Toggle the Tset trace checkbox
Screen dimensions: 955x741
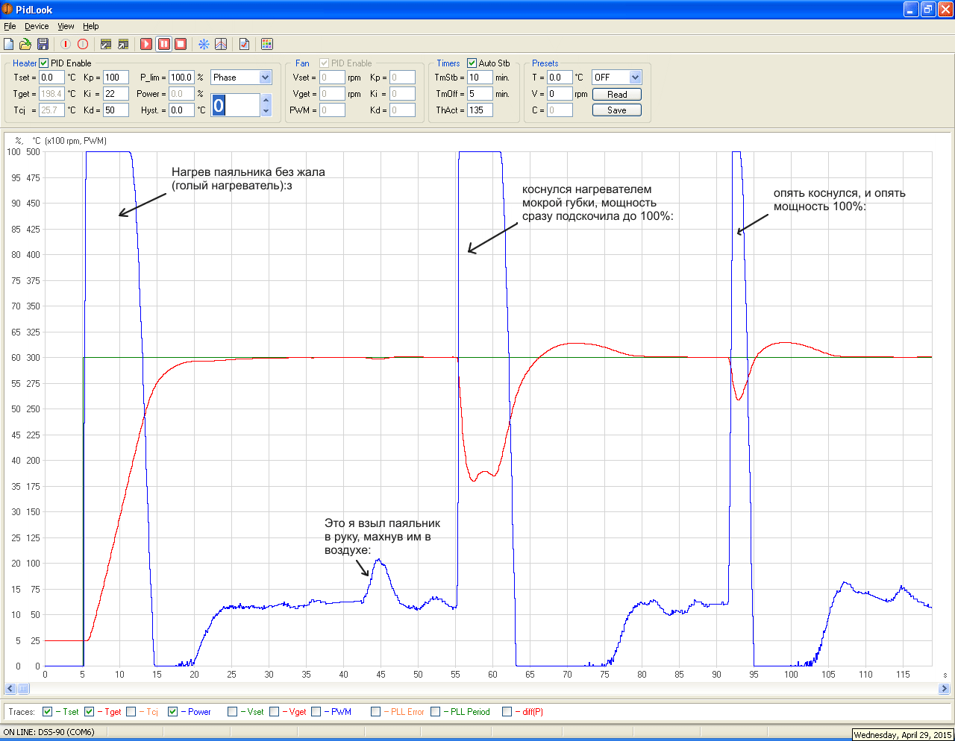coord(48,711)
